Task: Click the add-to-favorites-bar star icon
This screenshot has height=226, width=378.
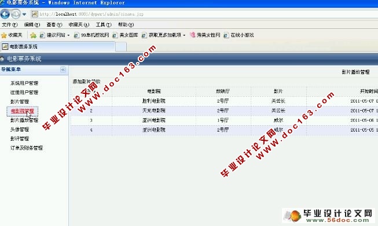Action: click(33, 35)
